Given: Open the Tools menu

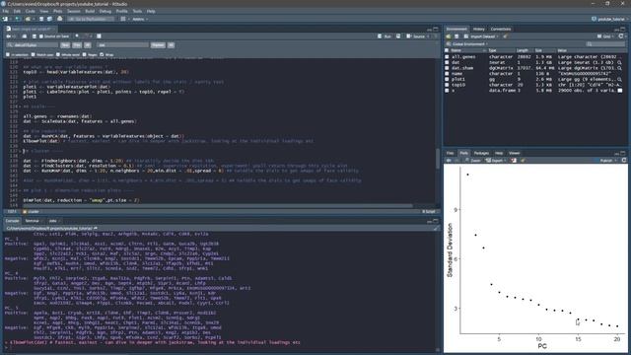Looking at the screenshot, I should click(137, 11).
